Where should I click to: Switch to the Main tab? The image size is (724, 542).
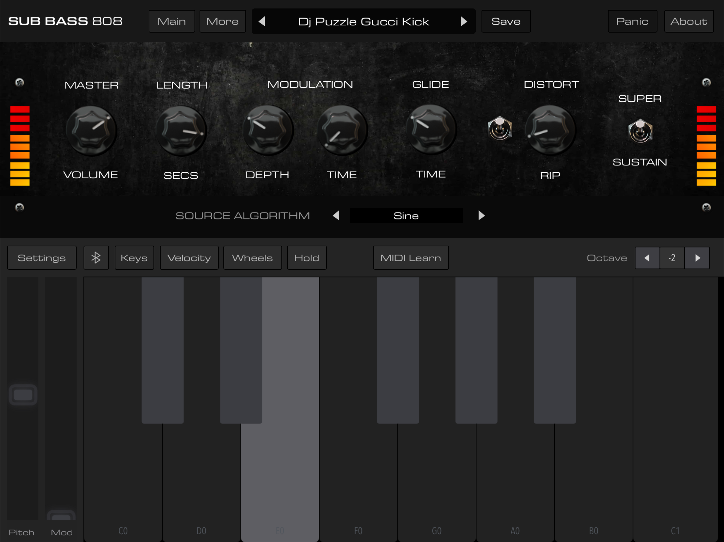pos(171,21)
